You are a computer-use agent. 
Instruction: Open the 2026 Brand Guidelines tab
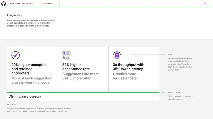22,4
